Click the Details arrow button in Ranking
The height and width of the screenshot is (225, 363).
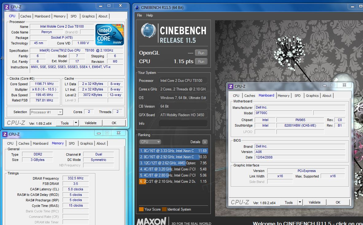[205, 142]
